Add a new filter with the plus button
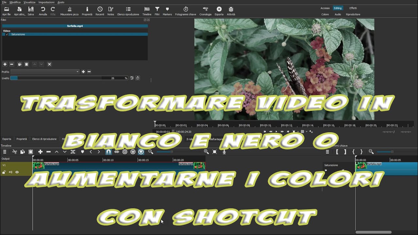This screenshot has height=235, width=418. pyautogui.click(x=5, y=64)
